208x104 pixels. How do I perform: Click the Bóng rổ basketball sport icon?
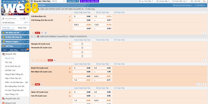click(x=3, y=103)
